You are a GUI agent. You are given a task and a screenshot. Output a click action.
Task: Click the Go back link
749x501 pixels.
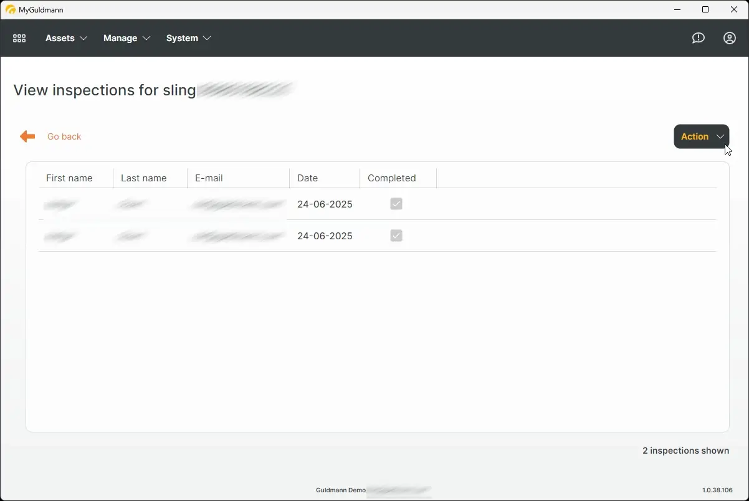coord(64,136)
